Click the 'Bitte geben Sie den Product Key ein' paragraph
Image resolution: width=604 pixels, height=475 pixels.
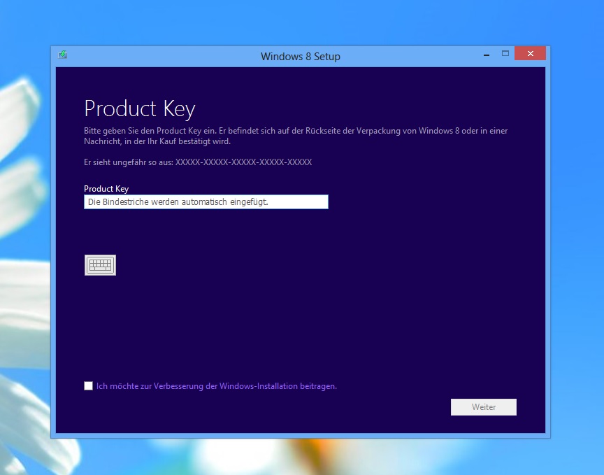pos(296,136)
